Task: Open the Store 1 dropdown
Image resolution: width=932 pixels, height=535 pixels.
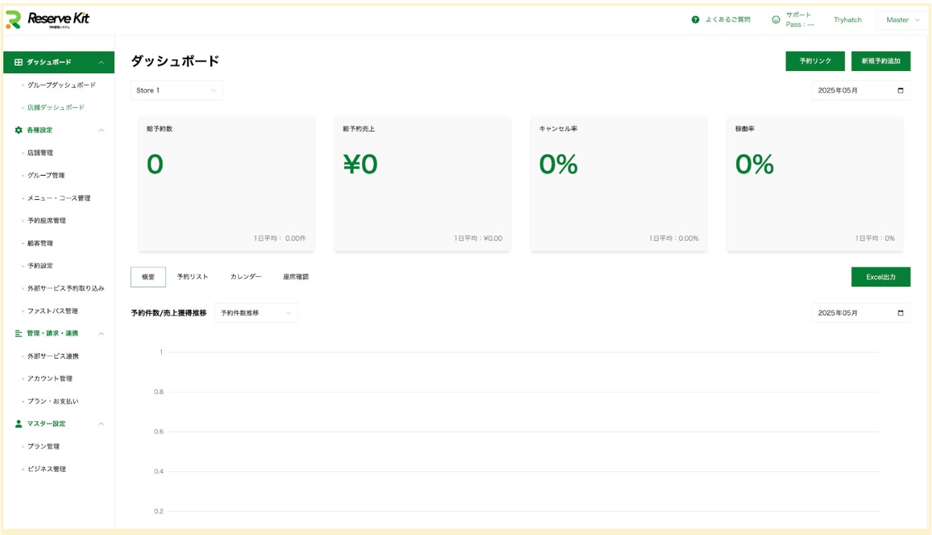Action: (177, 91)
